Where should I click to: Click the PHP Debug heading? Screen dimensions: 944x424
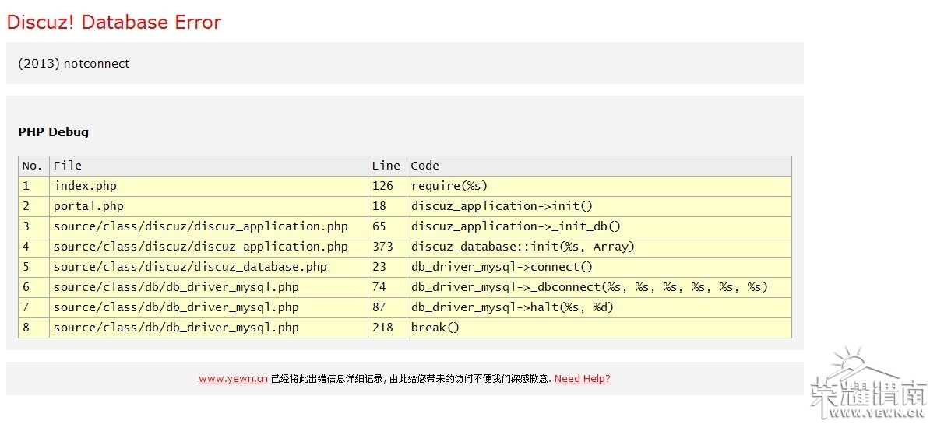pos(53,132)
